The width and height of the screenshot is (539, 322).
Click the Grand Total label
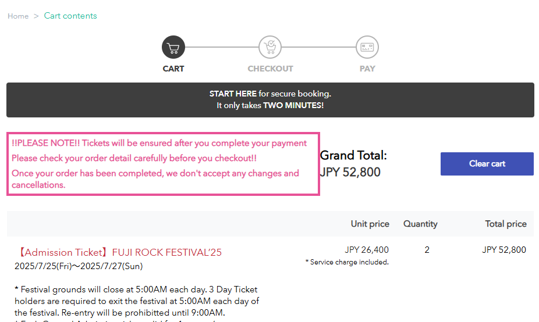(353, 156)
